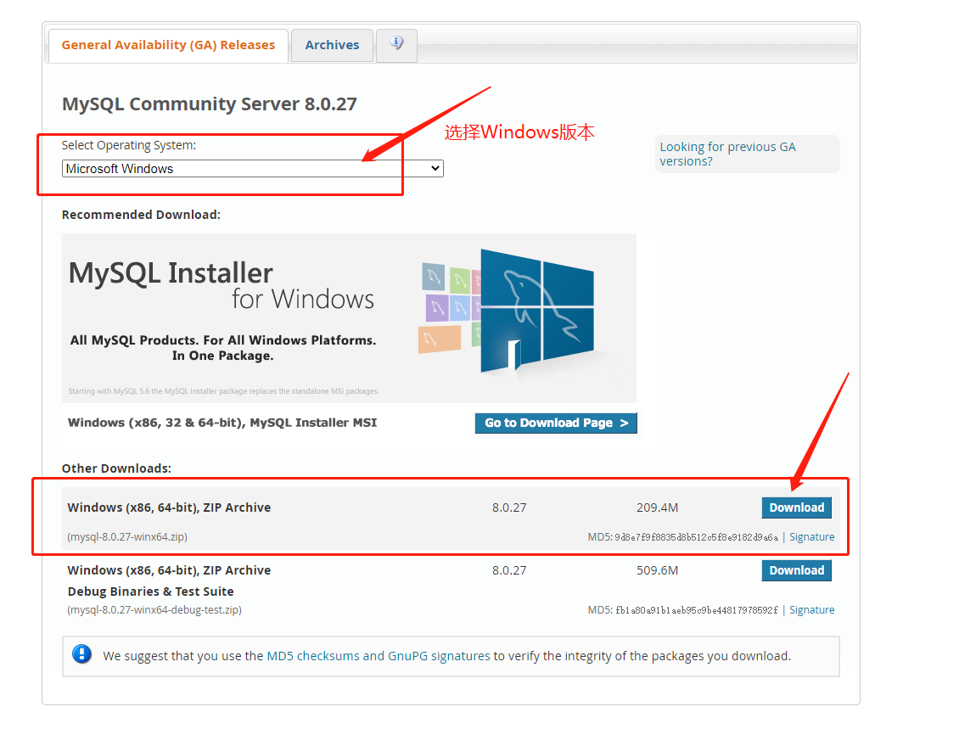Download the Debug Binaries & Test Suite package
The width and height of the screenshot is (959, 729).
[796, 570]
